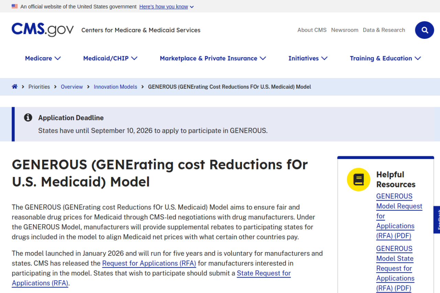This screenshot has width=440, height=293.
Task: Open Marketplace & Private Insurance menu
Action: pos(213,58)
